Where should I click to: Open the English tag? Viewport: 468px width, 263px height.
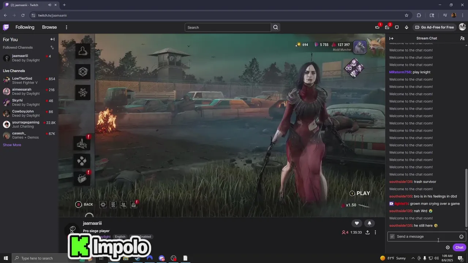(x=120, y=237)
